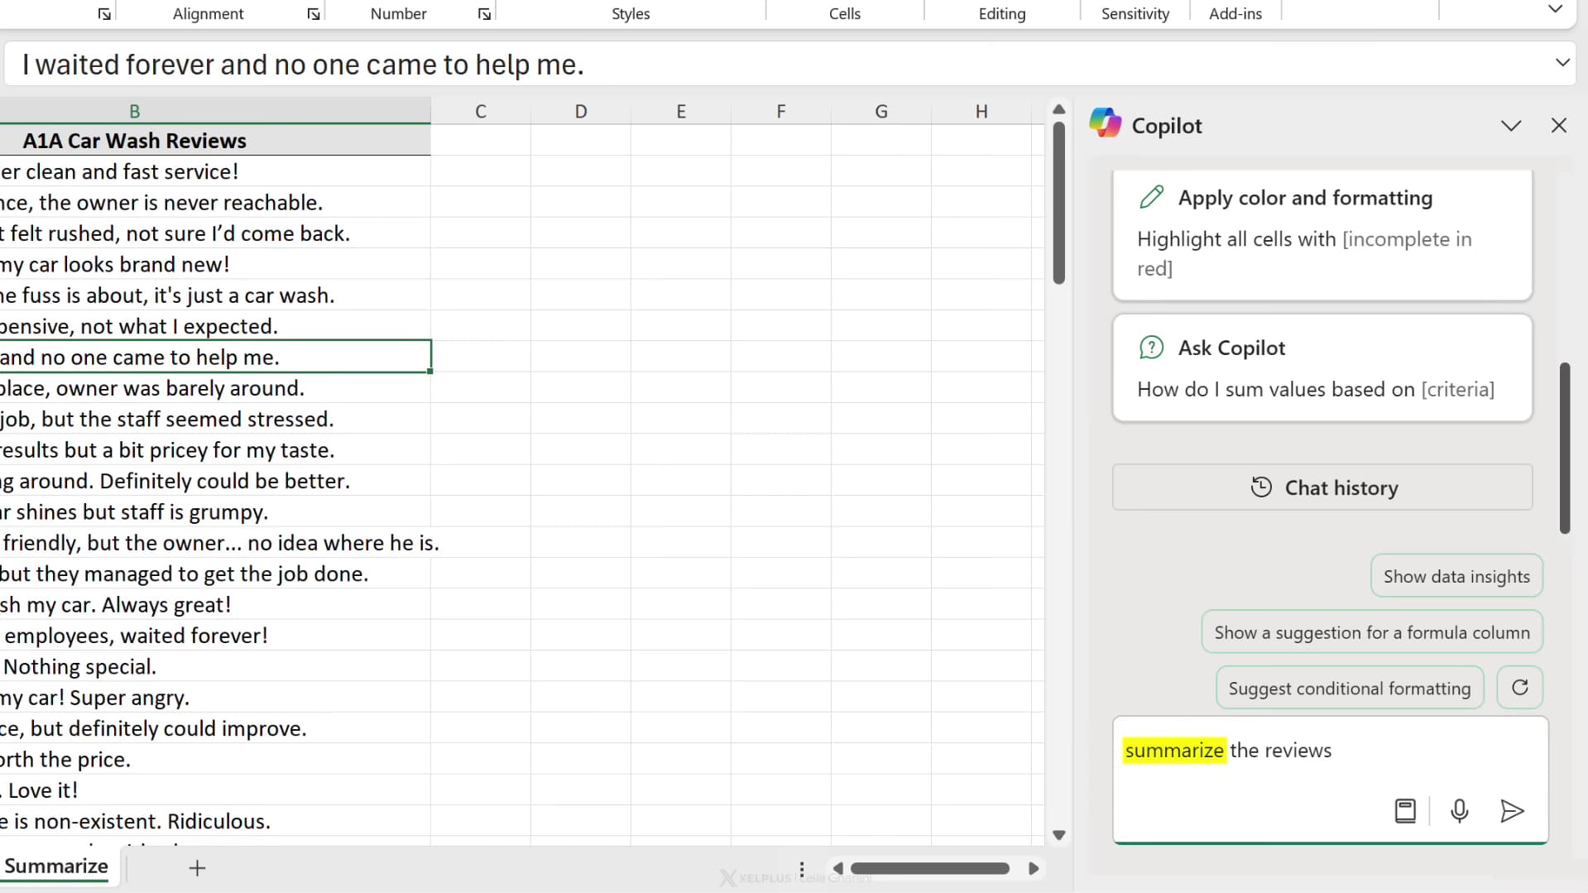
Task: Send the Copilot prompt
Action: (x=1511, y=811)
